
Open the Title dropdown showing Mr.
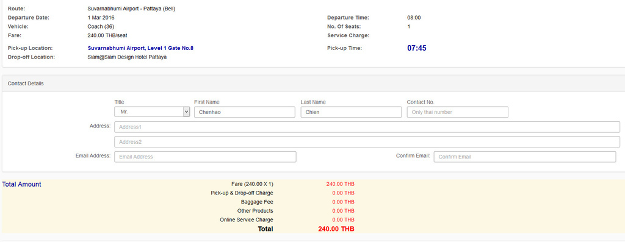(x=152, y=112)
